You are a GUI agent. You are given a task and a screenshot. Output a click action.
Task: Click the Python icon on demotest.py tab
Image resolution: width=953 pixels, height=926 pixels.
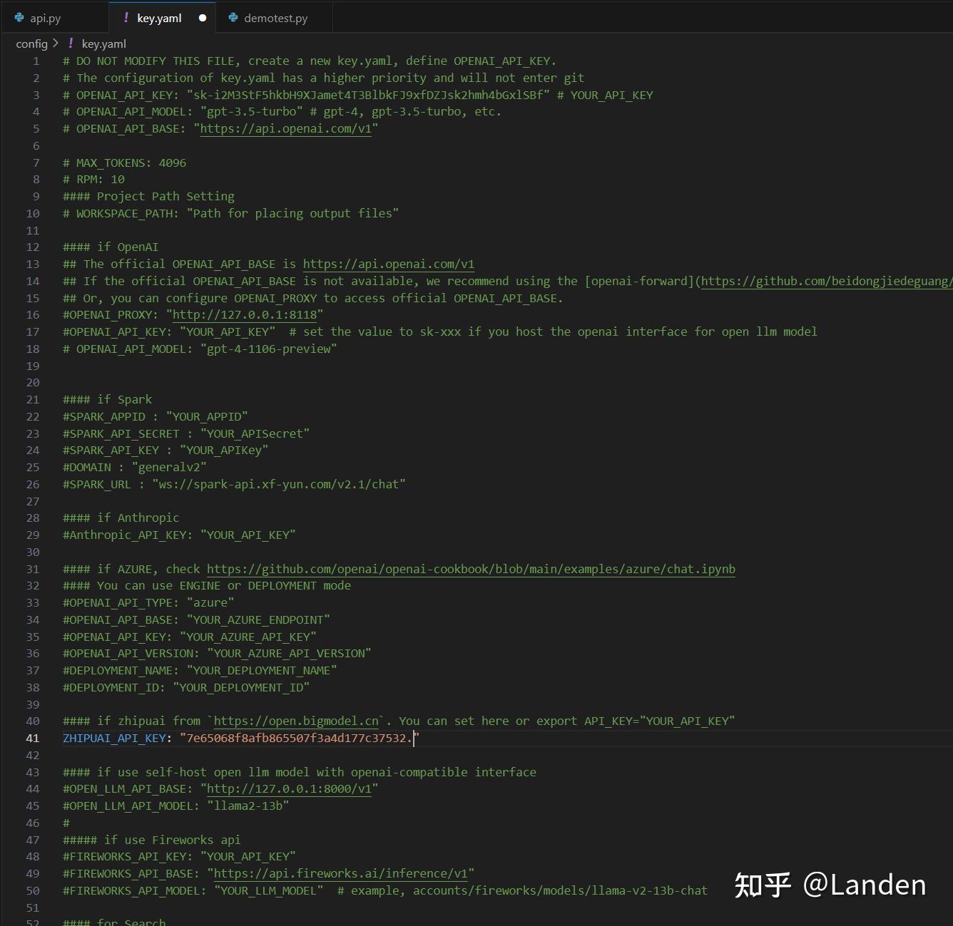[x=233, y=18]
